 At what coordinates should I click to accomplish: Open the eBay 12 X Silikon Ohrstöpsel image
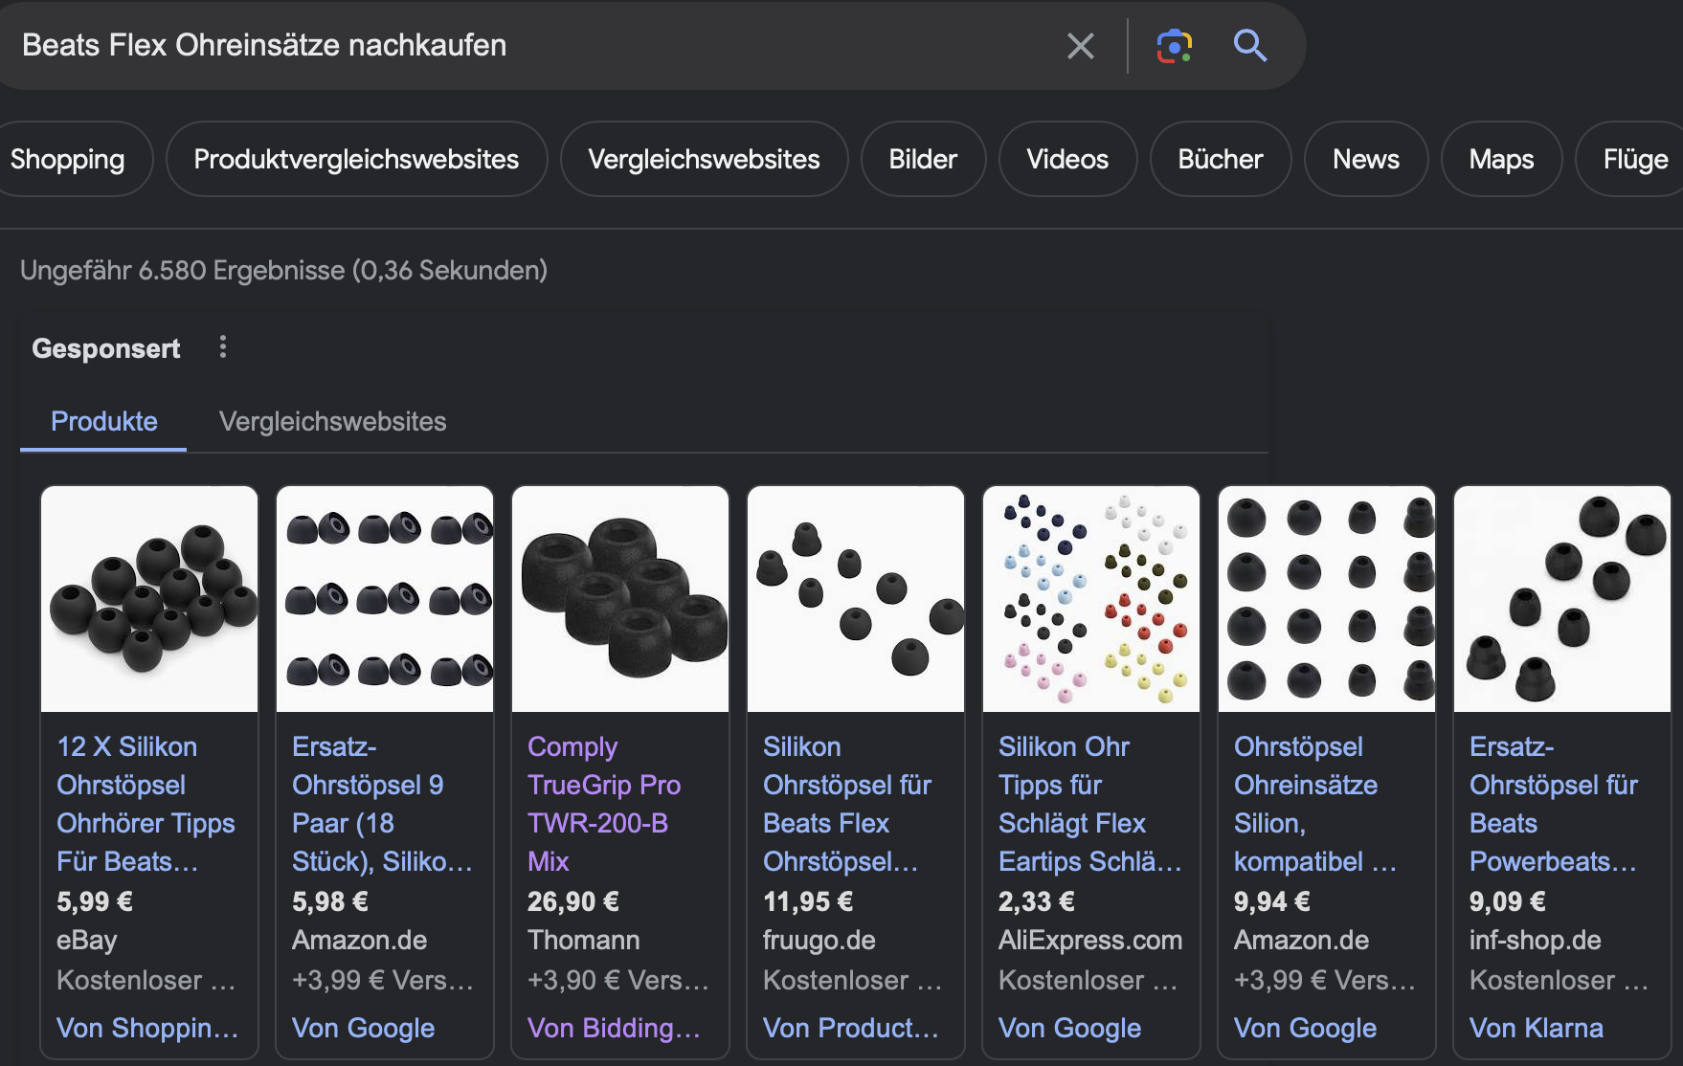149,599
